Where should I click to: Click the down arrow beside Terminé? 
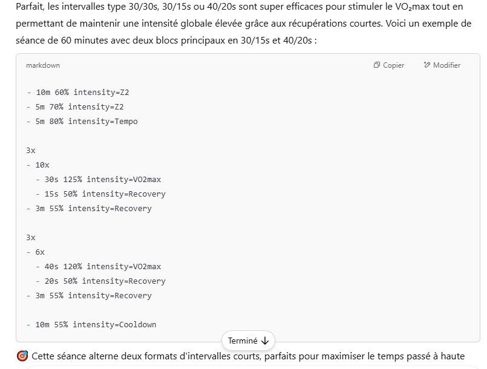(x=265, y=341)
